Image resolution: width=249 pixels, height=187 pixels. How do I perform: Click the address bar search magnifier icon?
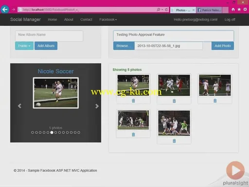pyautogui.click(x=159, y=10)
